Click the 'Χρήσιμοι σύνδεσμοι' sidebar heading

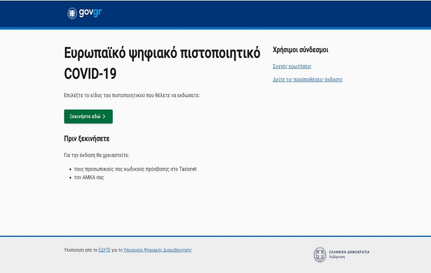pyautogui.click(x=301, y=50)
